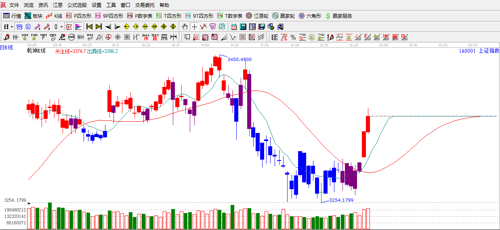
Task: Click the 3450.4900 high price label
Action: click(x=239, y=59)
